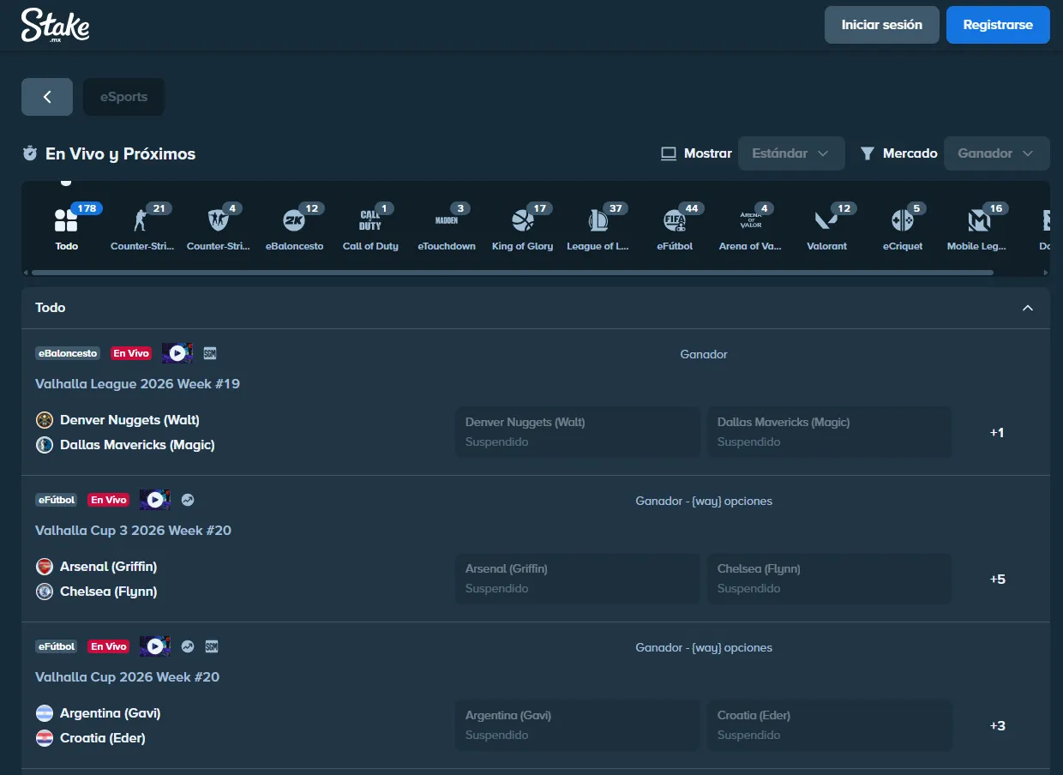Select the Arena of Valor category
Image resolution: width=1063 pixels, height=775 pixels.
(x=750, y=228)
